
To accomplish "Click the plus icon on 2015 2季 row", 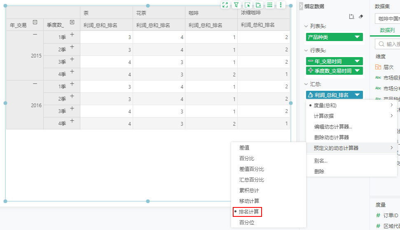I will point(72,47).
